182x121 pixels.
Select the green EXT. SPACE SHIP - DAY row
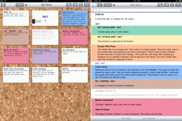coord(137,30)
